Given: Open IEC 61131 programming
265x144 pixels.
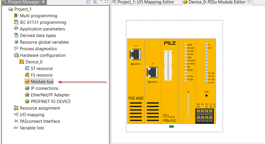Looking at the screenshot, I should pos(43,22).
